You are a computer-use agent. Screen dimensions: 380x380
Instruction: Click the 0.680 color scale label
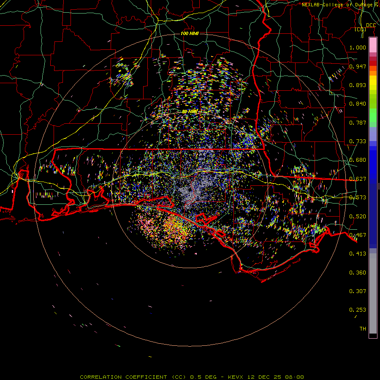(x=358, y=160)
